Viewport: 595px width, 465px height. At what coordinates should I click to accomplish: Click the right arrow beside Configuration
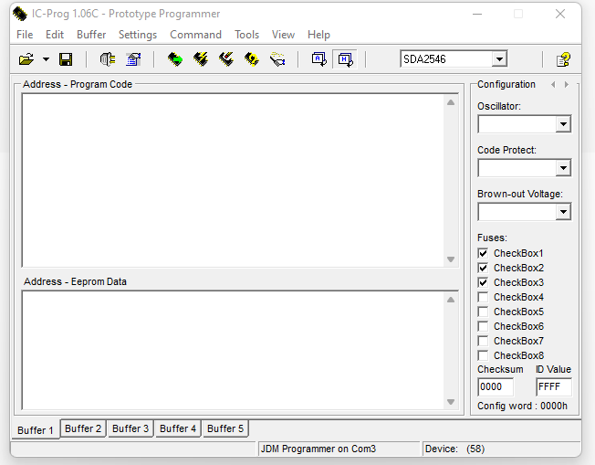(567, 85)
